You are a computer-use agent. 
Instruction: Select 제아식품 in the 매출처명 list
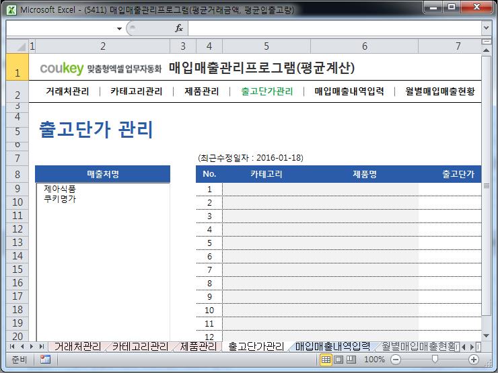point(60,189)
